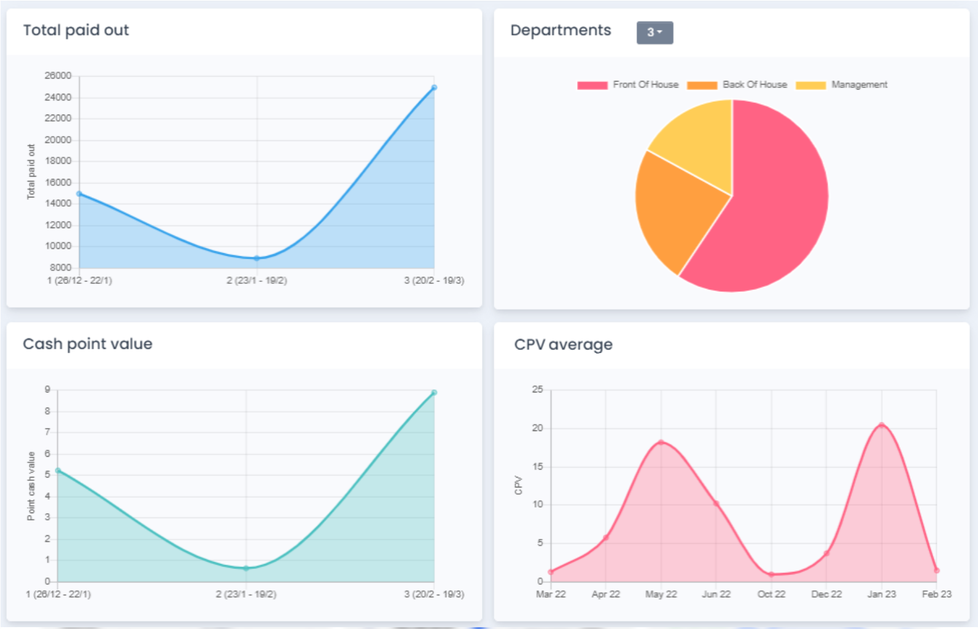Open the Departments count dropdown showing 3
The width and height of the screenshot is (978, 629).
(x=654, y=32)
